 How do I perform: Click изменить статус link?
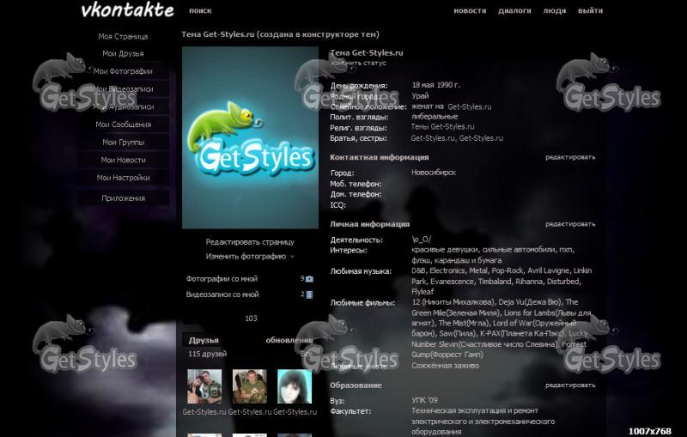point(358,63)
